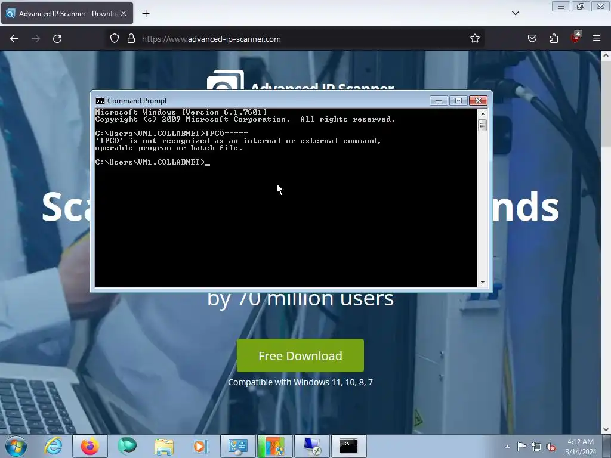Open the Extensions puzzle icon
611x458 pixels.
coord(554,39)
